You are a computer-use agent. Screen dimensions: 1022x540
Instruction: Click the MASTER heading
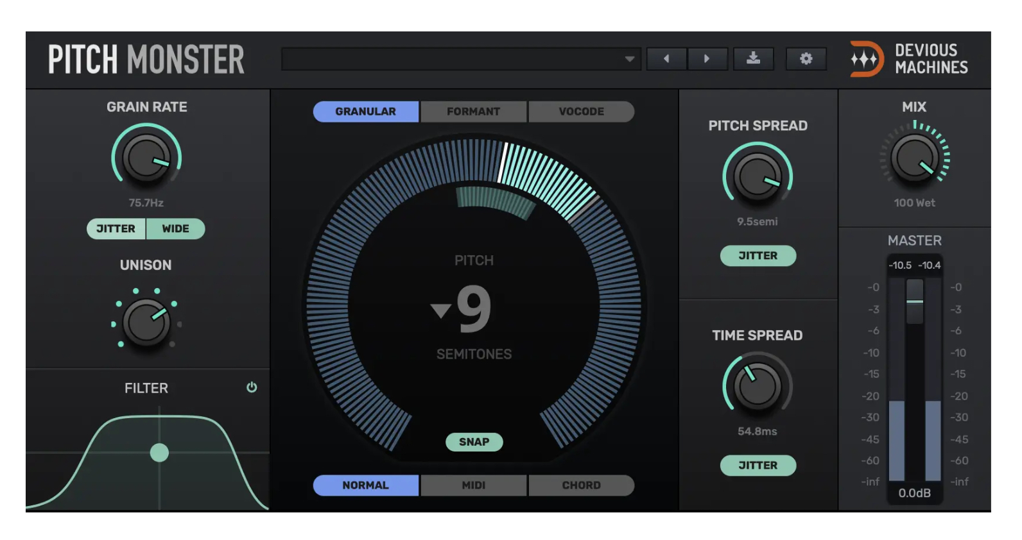pos(915,240)
